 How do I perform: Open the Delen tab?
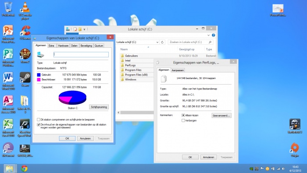point(74,46)
